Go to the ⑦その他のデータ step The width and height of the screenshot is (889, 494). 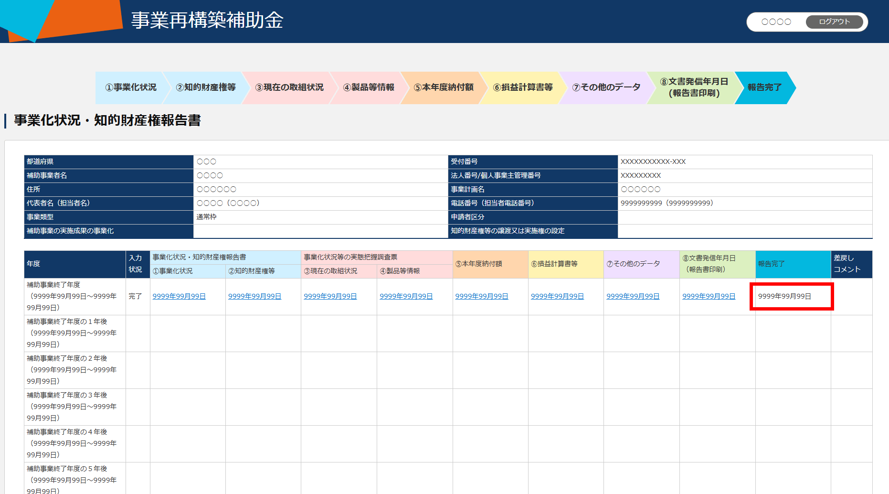tap(606, 87)
